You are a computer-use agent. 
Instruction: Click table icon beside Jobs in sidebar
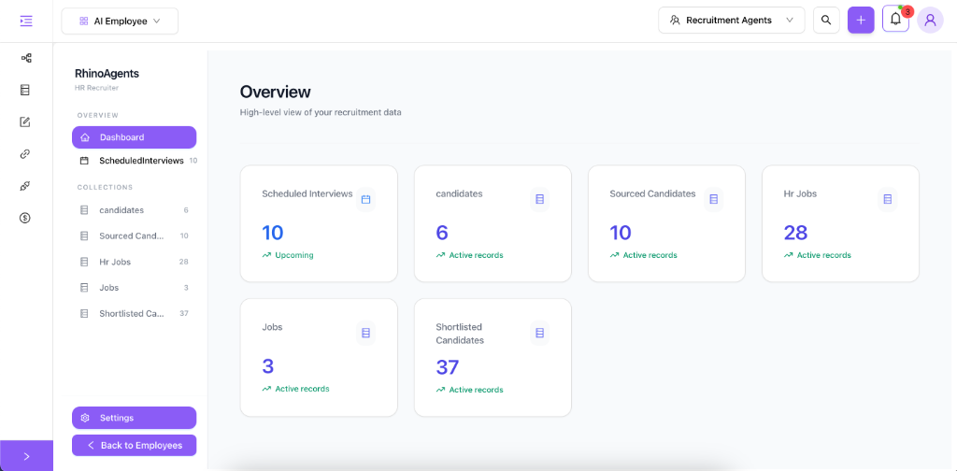click(x=84, y=287)
